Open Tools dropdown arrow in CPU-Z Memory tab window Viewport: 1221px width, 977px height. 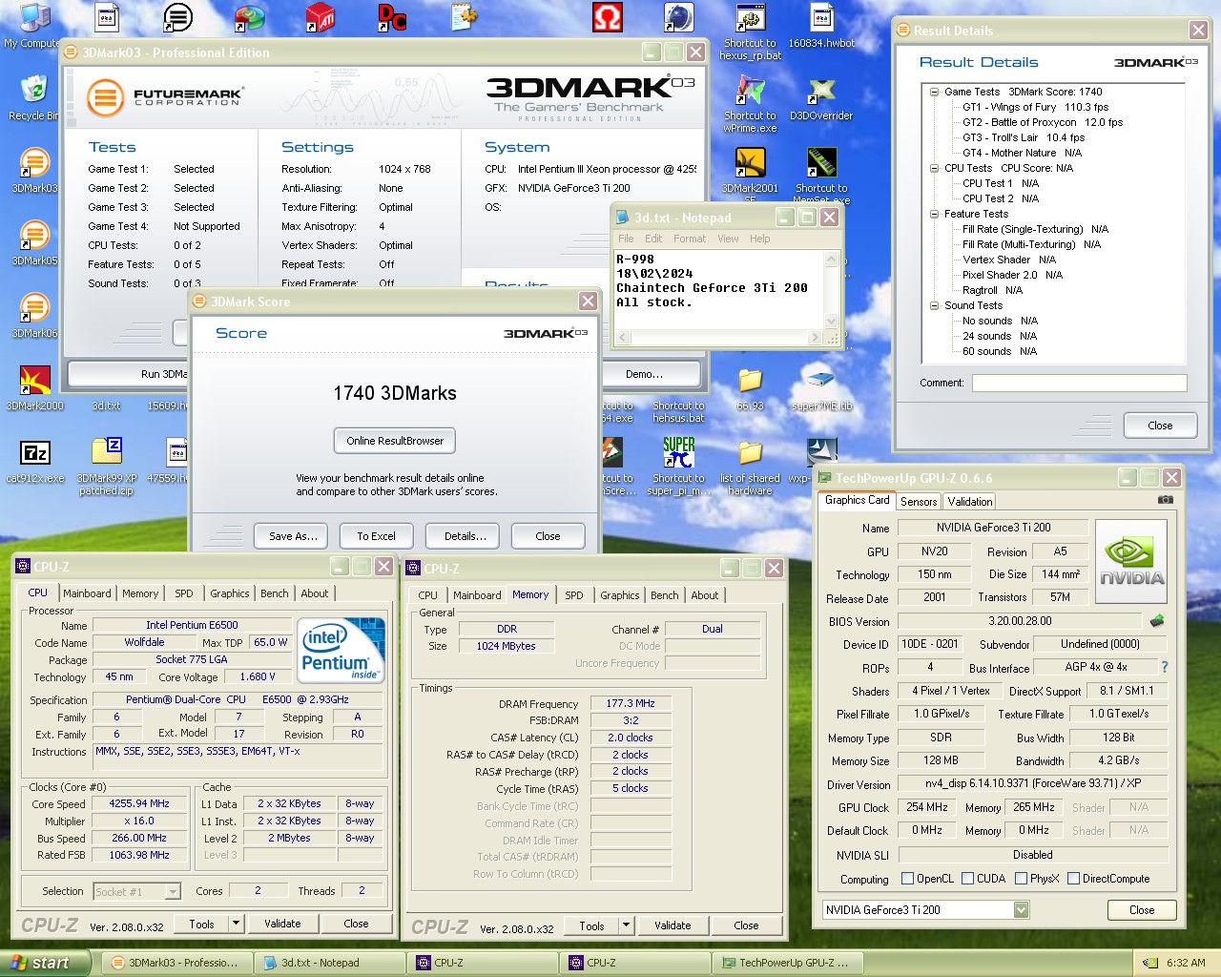[627, 925]
